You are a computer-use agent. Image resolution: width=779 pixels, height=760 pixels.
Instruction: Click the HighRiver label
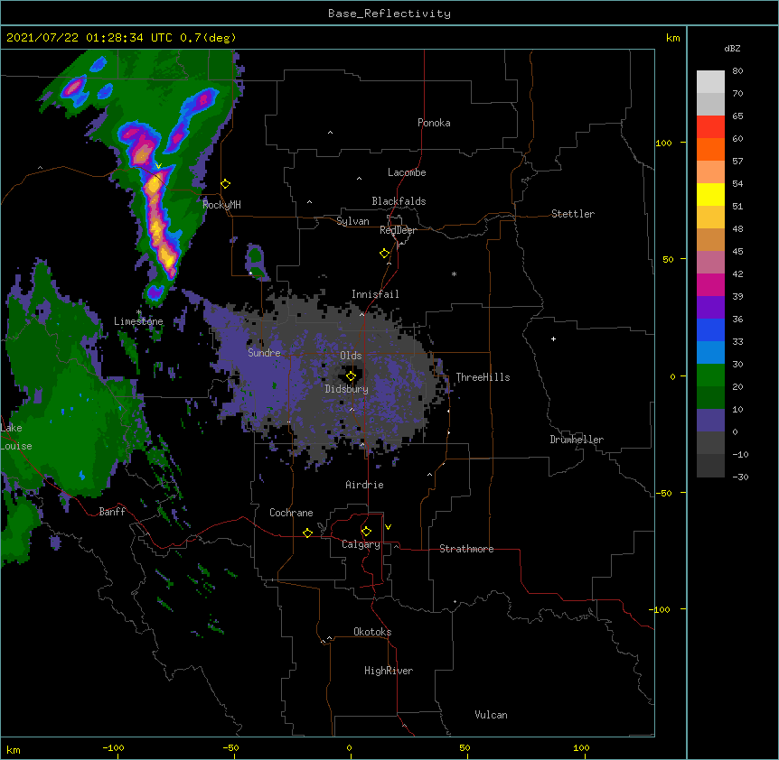[389, 671]
